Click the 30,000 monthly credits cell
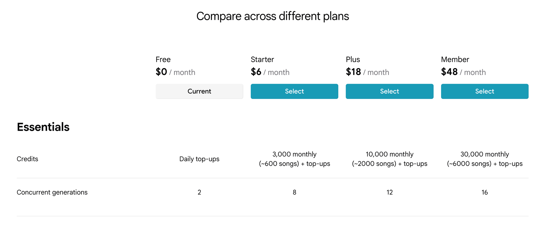Image resolution: width=550 pixels, height=234 pixels. pos(485,159)
